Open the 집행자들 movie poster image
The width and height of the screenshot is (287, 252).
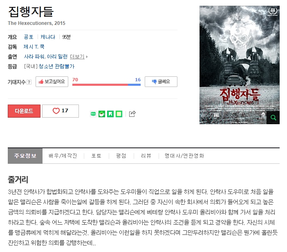click(x=240, y=65)
